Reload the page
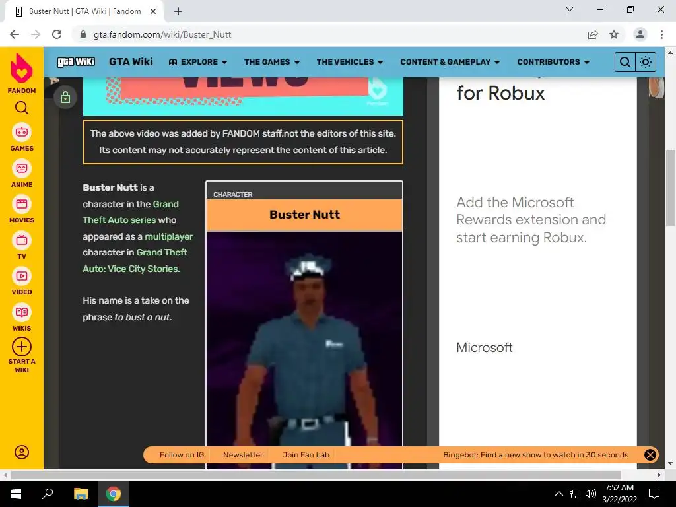Image resolution: width=676 pixels, height=507 pixels. pyautogui.click(x=57, y=34)
